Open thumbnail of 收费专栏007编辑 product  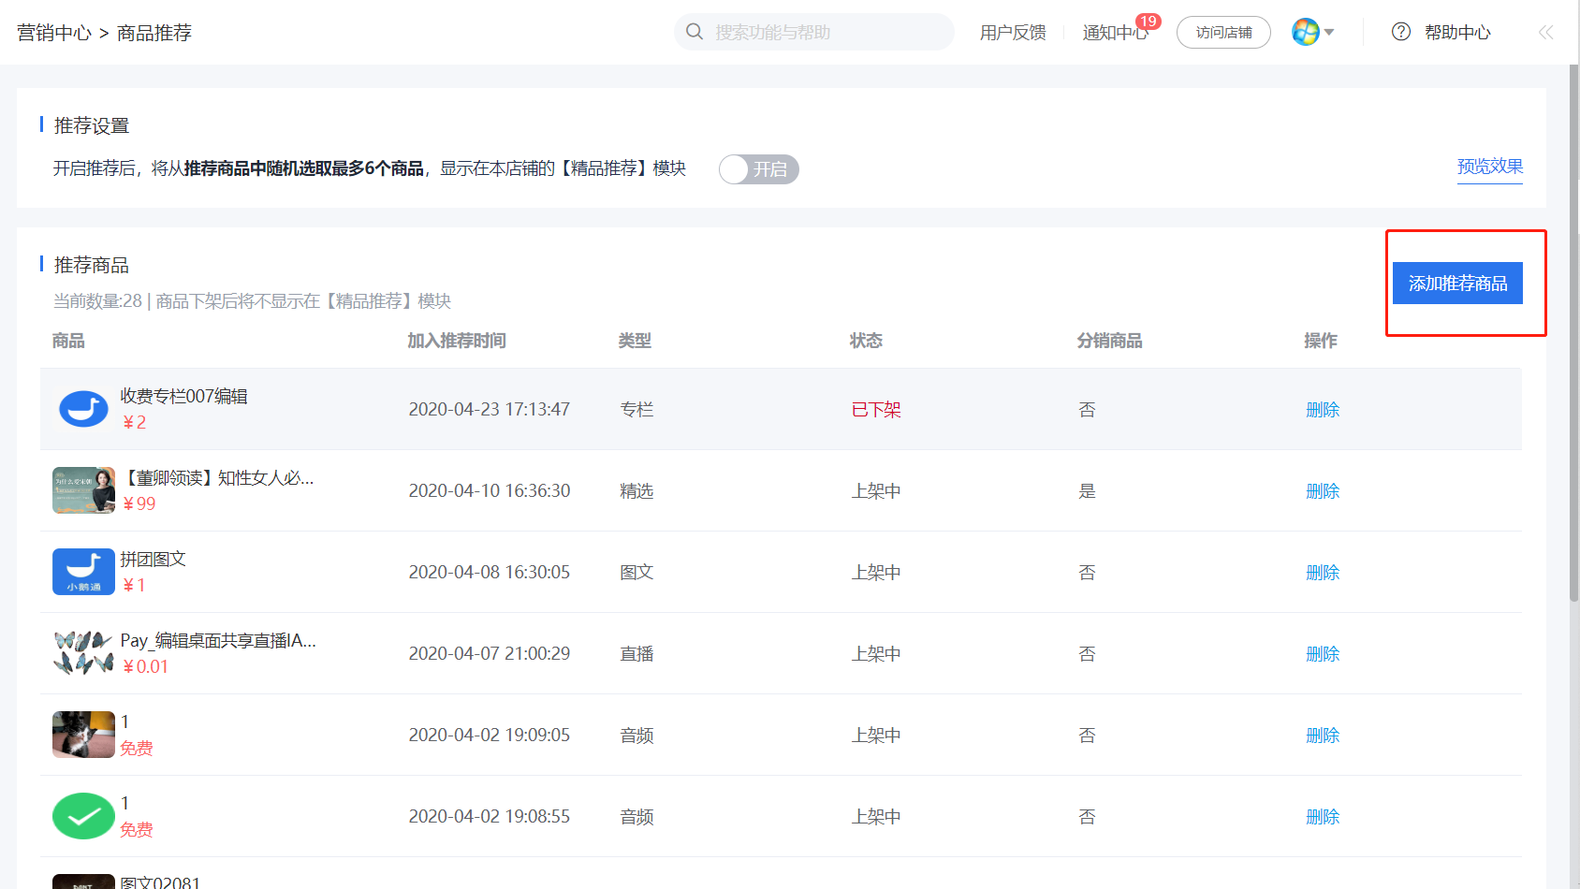coord(83,409)
